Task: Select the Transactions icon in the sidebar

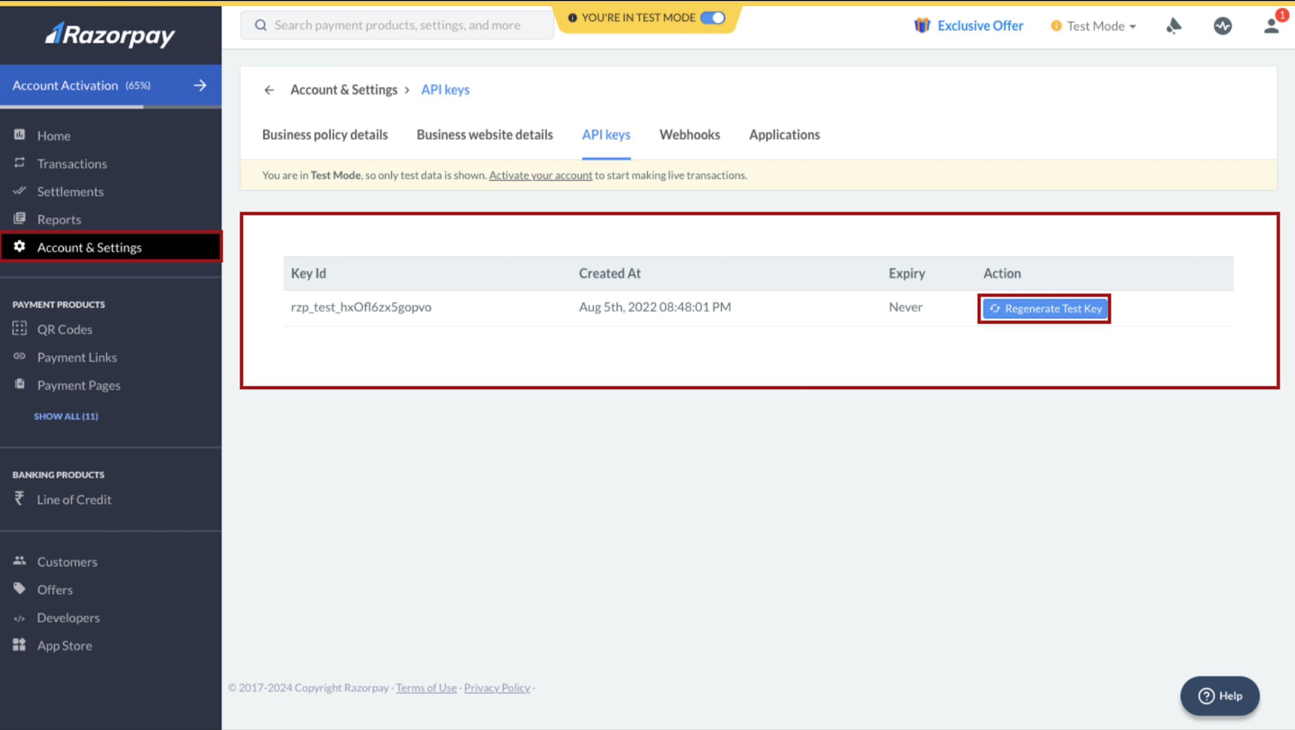Action: click(x=19, y=163)
